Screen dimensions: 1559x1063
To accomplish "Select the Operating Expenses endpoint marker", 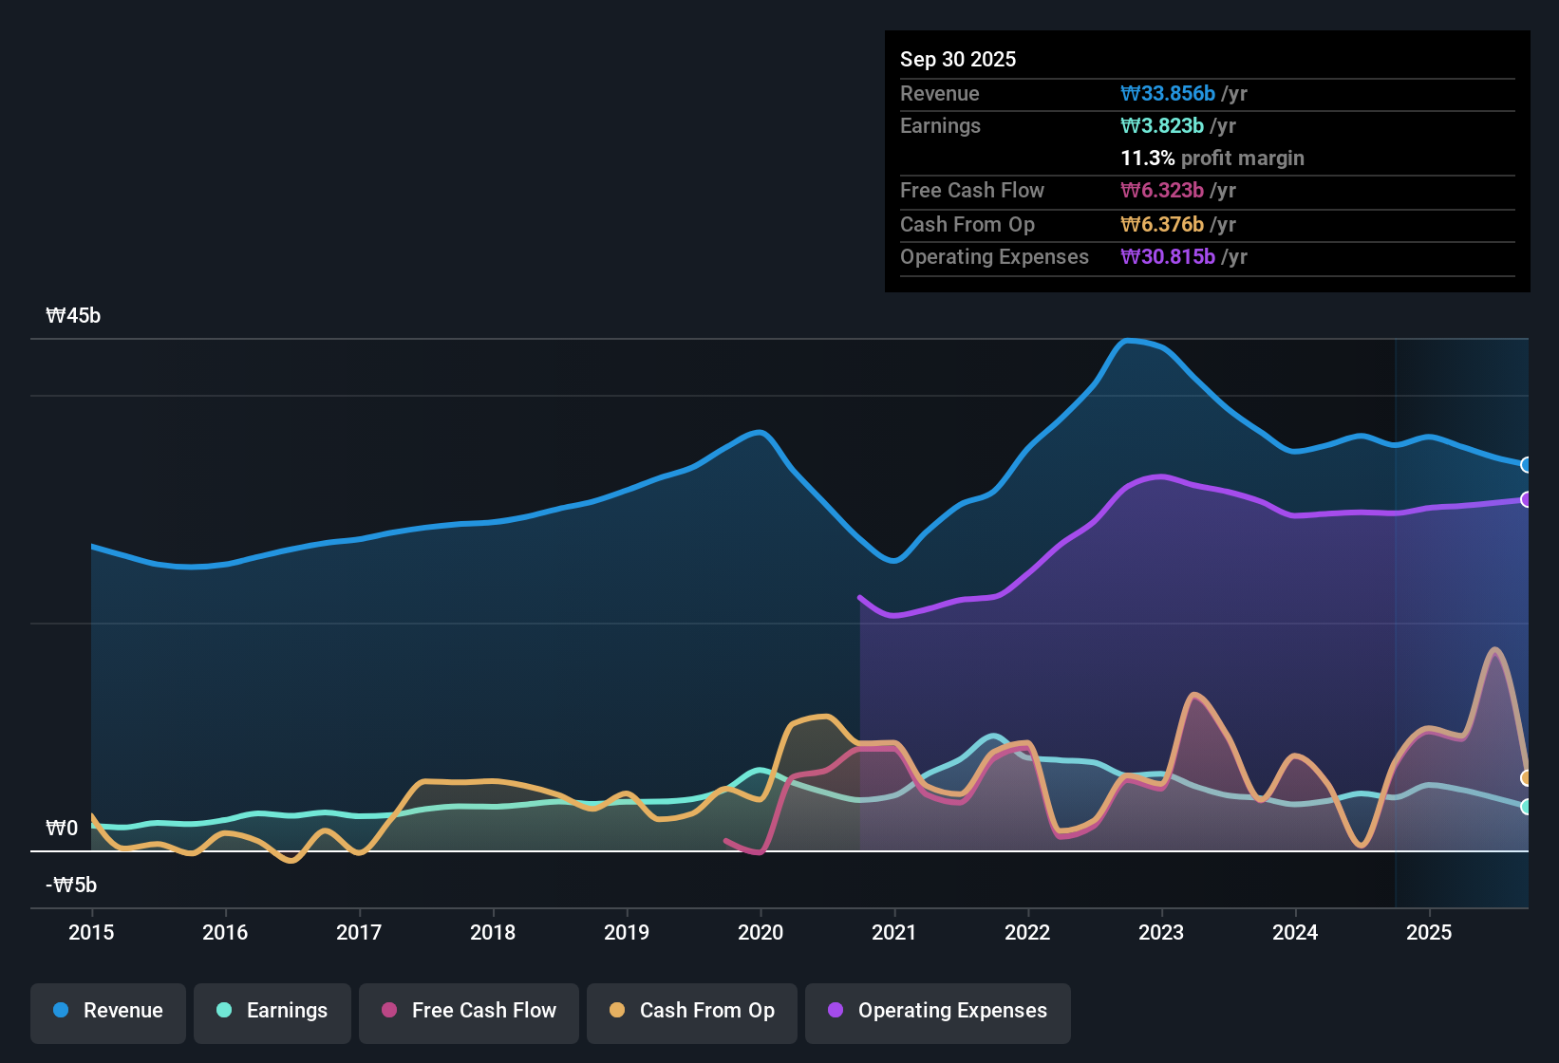I will tap(1527, 499).
